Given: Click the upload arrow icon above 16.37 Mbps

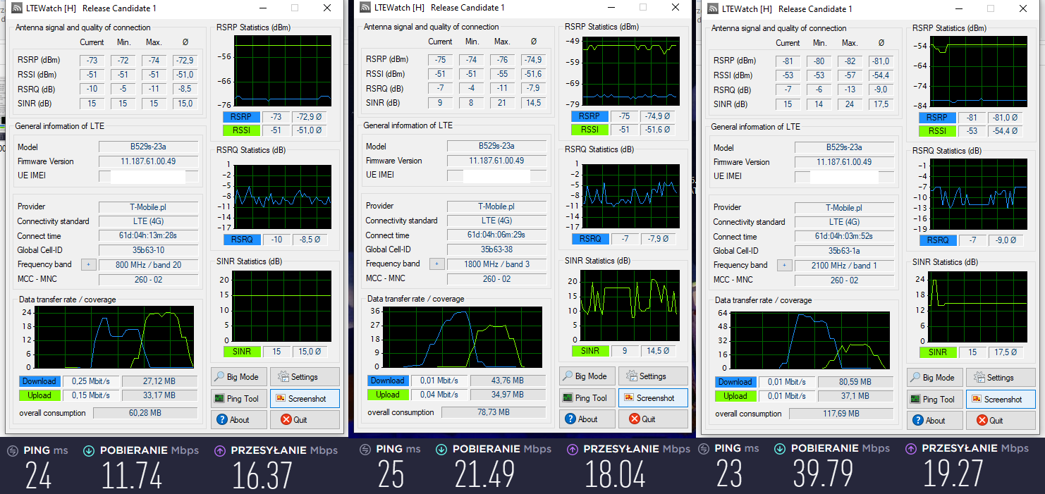Looking at the screenshot, I should (x=220, y=450).
